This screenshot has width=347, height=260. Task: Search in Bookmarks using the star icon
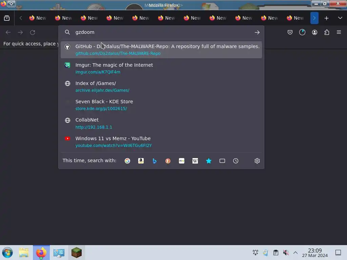[209, 161]
